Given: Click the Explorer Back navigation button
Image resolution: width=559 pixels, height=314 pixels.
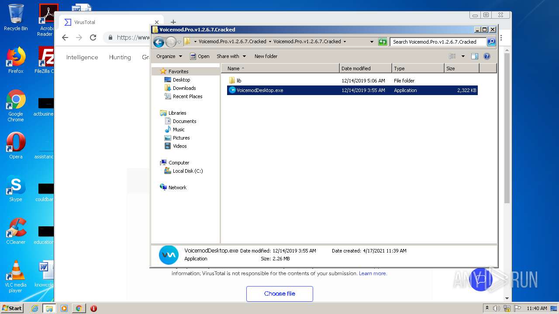Looking at the screenshot, I should click(x=159, y=42).
